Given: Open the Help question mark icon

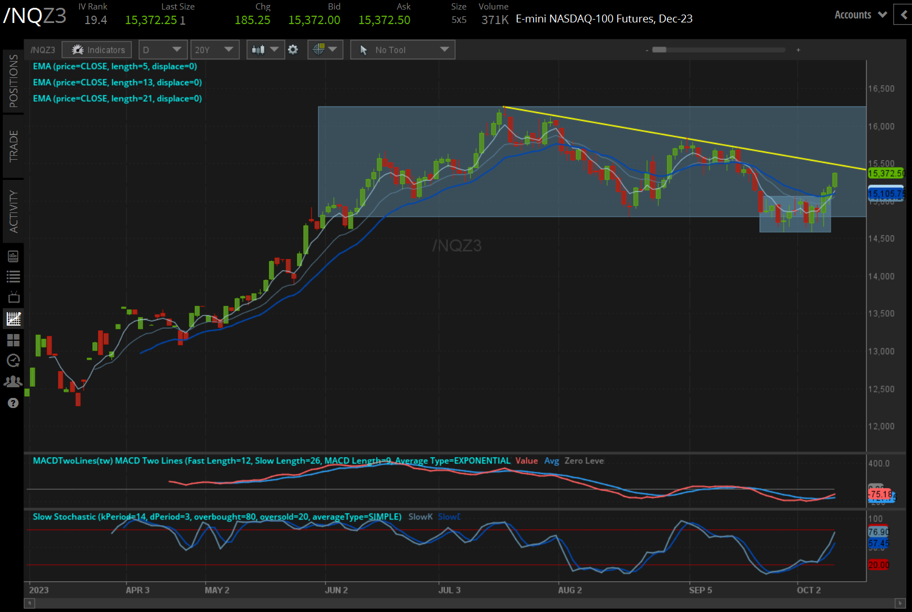Looking at the screenshot, I should [13, 403].
